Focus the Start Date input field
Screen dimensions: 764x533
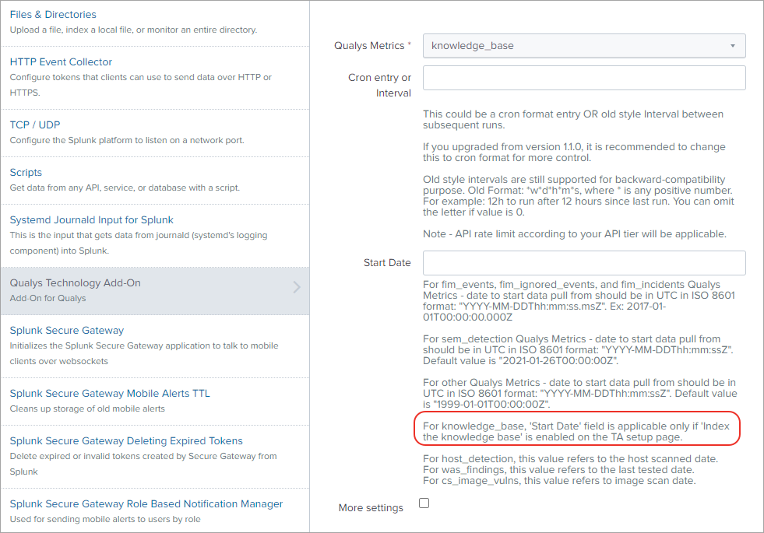[584, 263]
